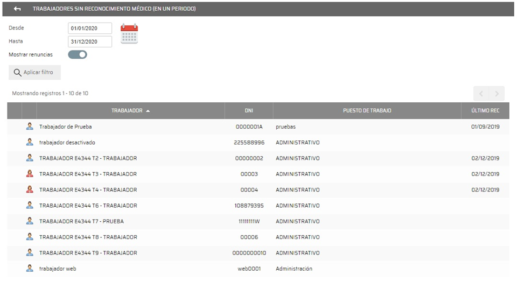Viewport: 517px width, 282px height.
Task: Click Mostrando registros 1 - 10 de 10
Action: (x=50, y=93)
